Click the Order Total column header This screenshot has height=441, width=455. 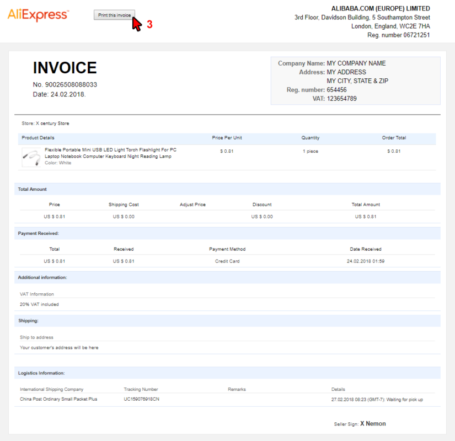pyautogui.click(x=394, y=138)
